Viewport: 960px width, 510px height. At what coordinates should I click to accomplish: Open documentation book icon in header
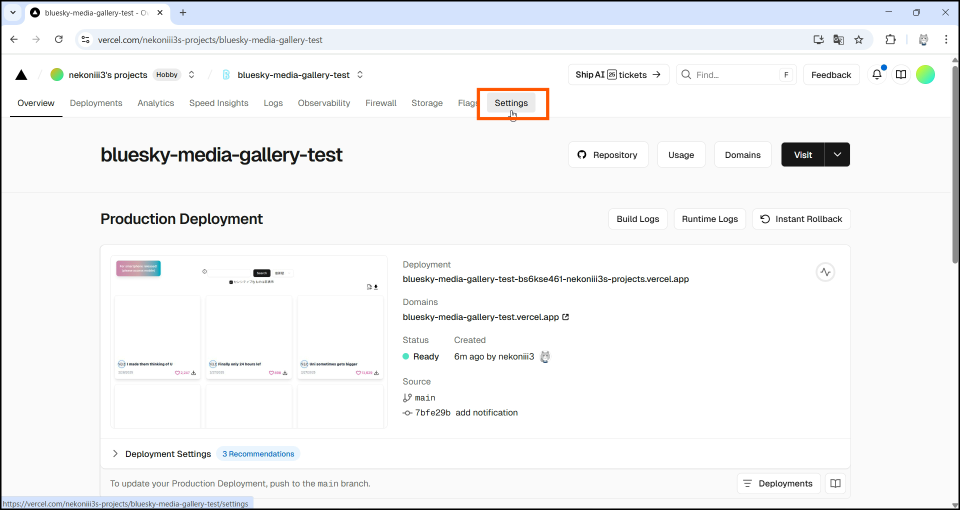pyautogui.click(x=901, y=75)
